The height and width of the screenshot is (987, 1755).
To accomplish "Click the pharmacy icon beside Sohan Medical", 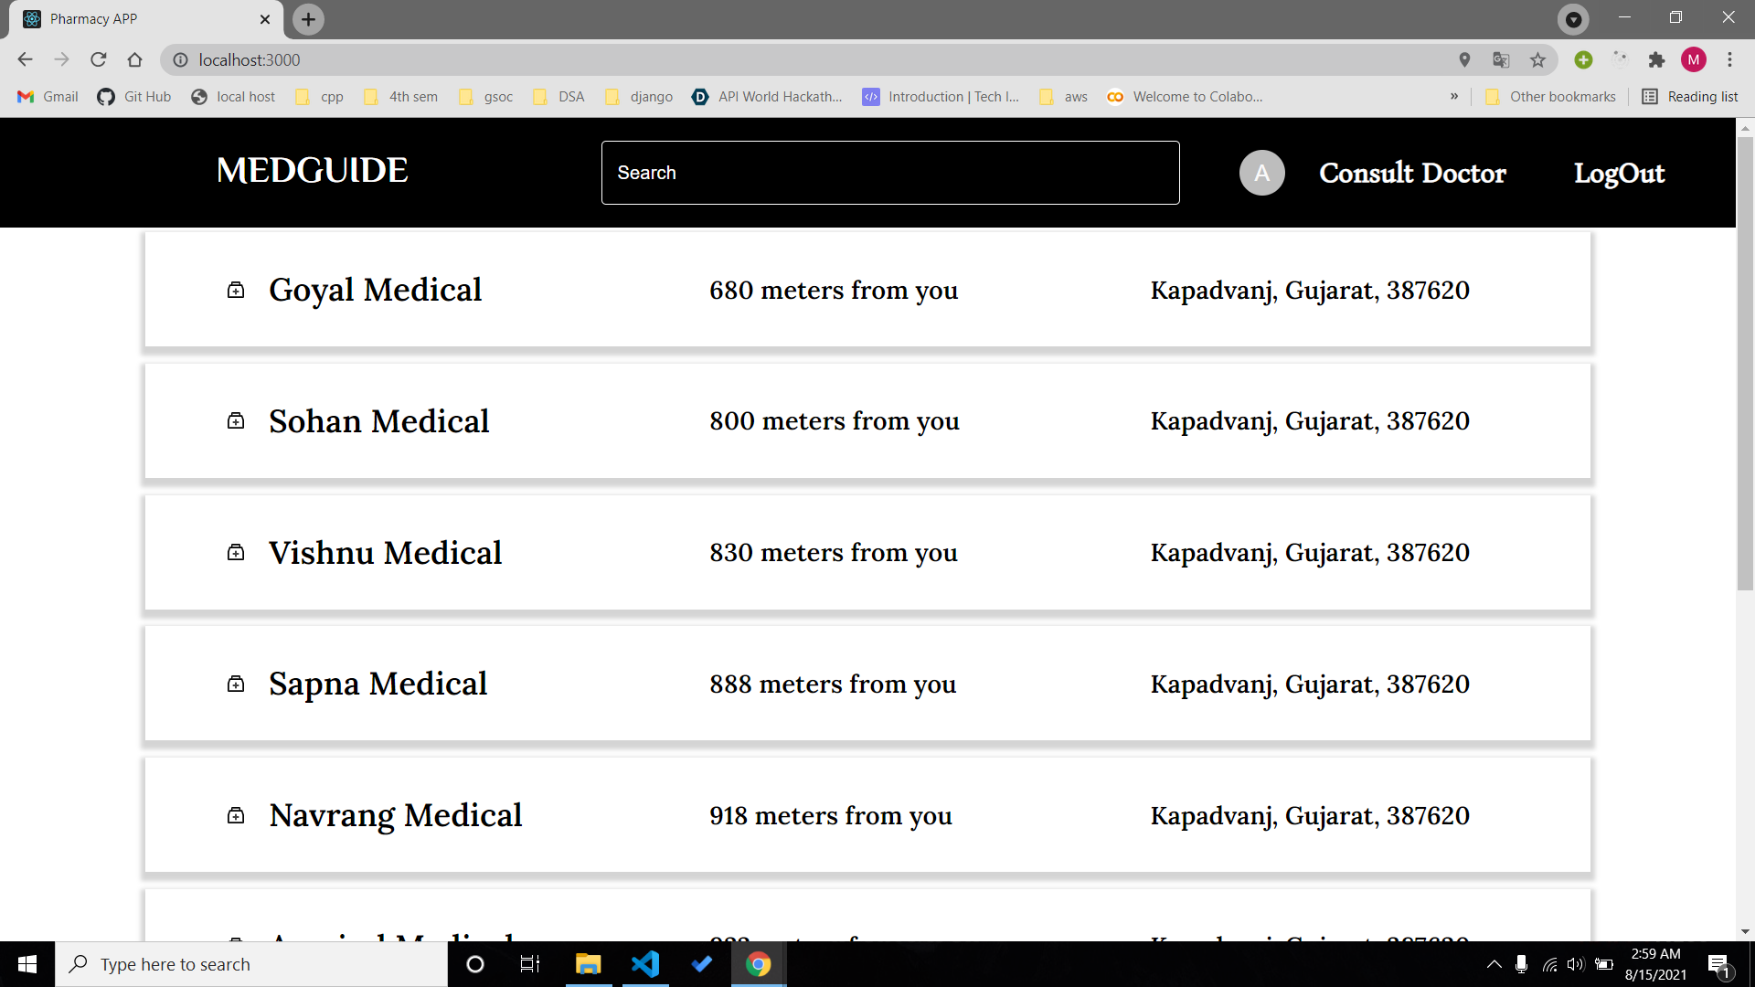I will tap(236, 420).
